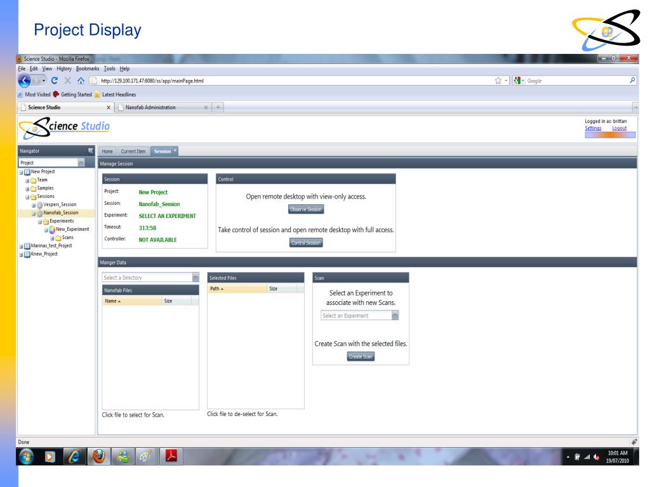This screenshot has width=650, height=487.
Task: Expand the Vespers_Session tree node
Action: [x=34, y=205]
